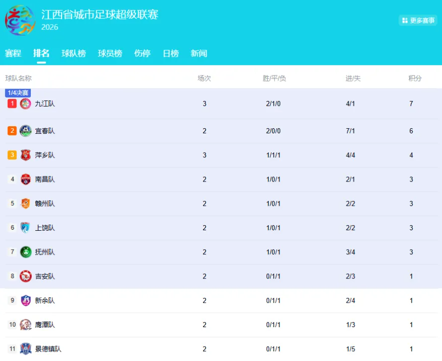Open team name 九江队
The image size is (442, 361).
(45, 104)
